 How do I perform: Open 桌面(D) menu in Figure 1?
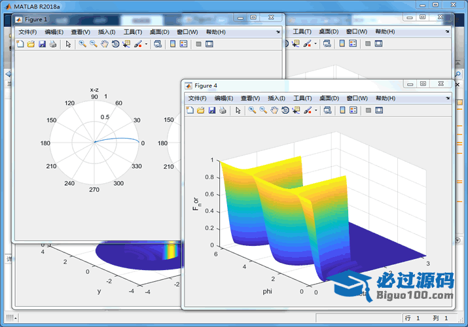(160, 32)
